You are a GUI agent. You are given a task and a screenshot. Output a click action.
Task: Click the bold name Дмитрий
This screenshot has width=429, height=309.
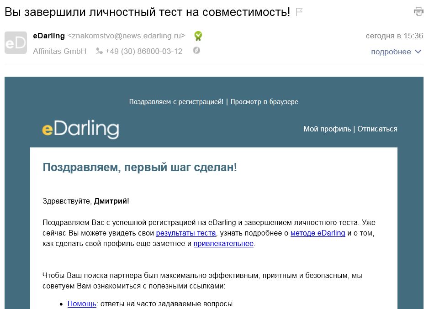111,201
